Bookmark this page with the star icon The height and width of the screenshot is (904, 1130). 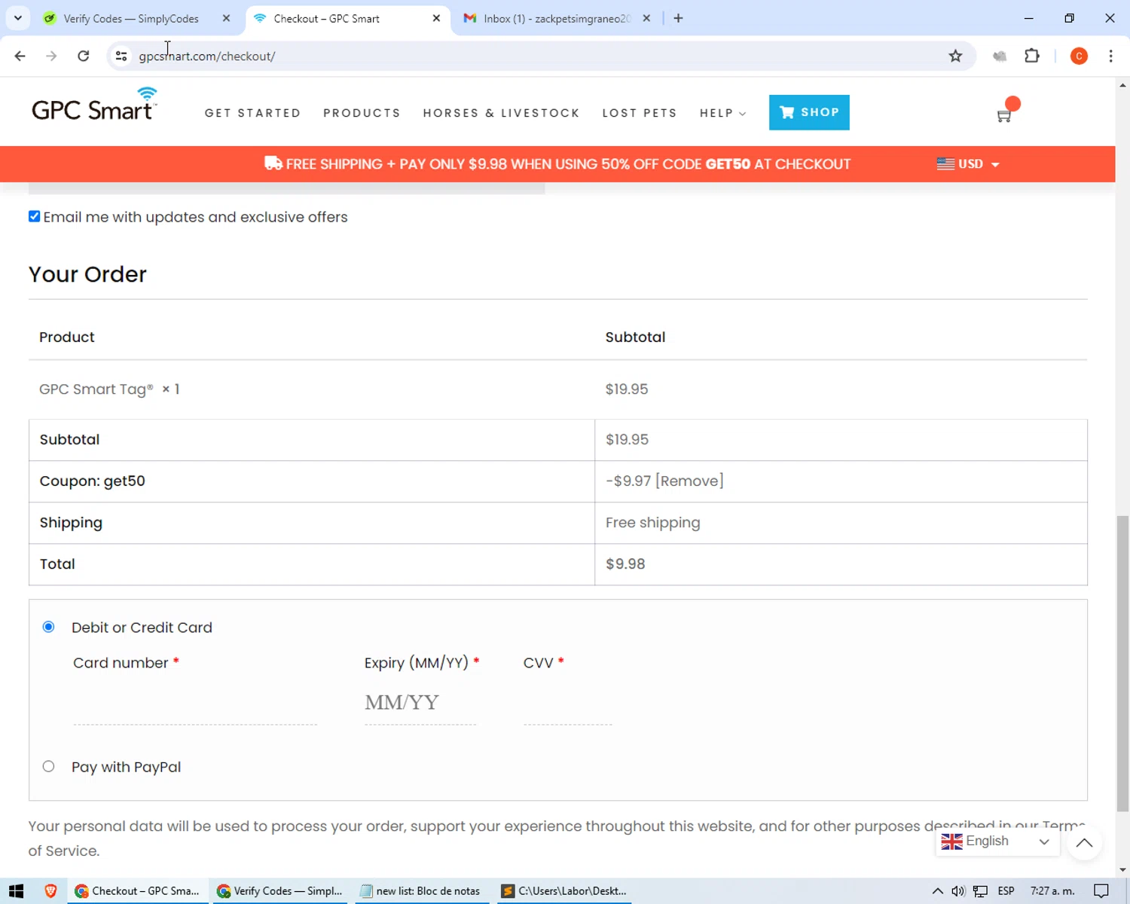(x=955, y=56)
